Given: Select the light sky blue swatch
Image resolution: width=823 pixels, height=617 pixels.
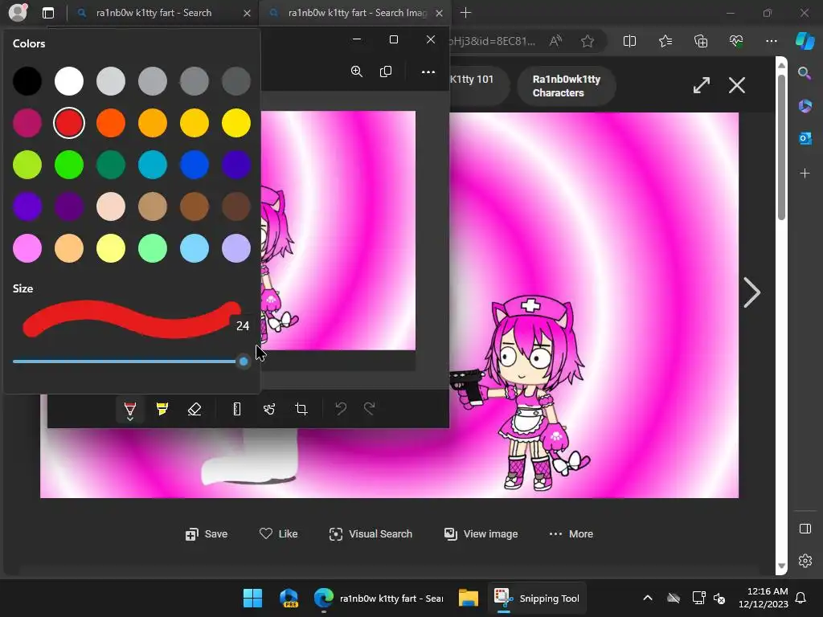Looking at the screenshot, I should (194, 248).
